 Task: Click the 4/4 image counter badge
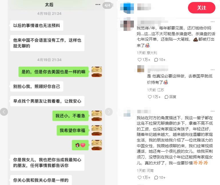tap(107, 5)
